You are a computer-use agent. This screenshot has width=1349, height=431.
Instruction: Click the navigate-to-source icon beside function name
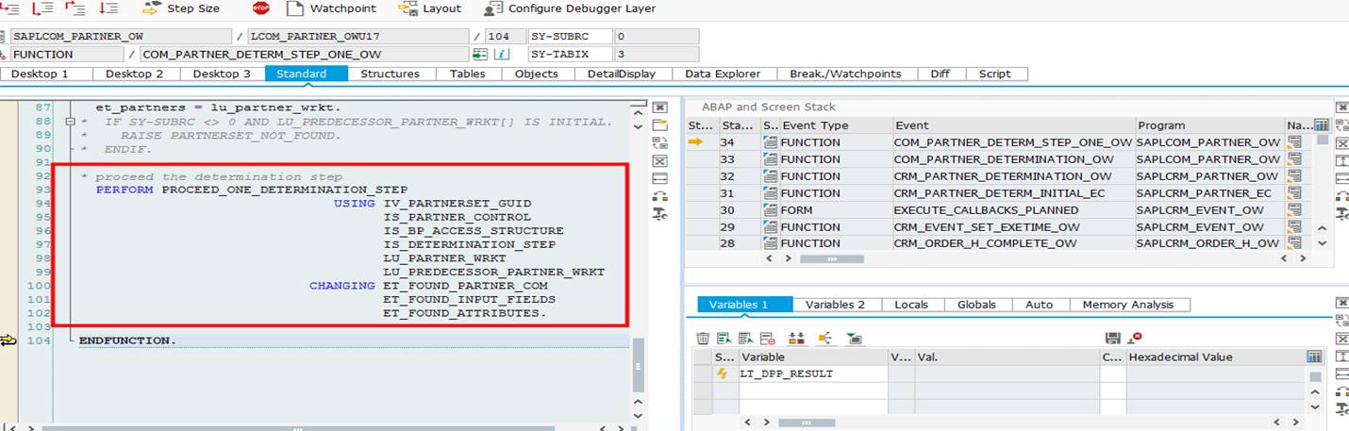(x=481, y=55)
